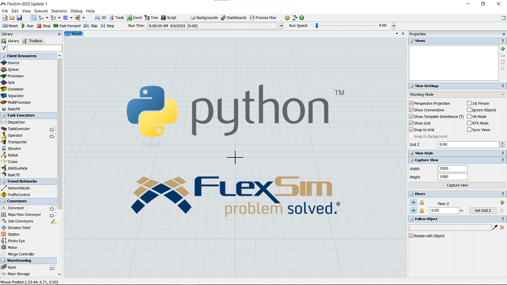The width and height of the screenshot is (507, 285).
Task: Select the Queue object in Library
Action: click(10, 70)
